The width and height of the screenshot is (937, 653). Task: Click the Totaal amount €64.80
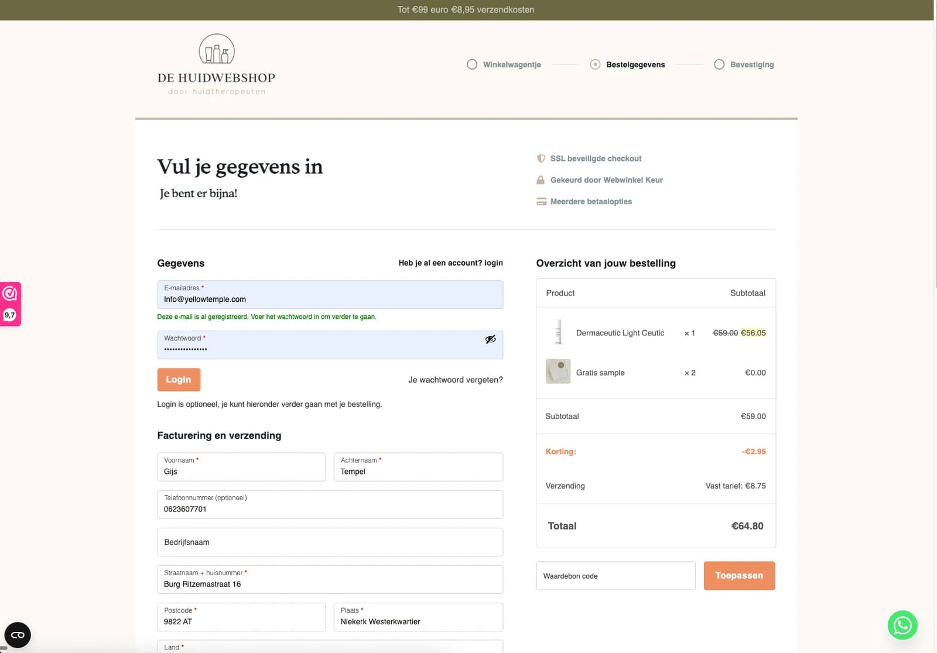pos(747,526)
